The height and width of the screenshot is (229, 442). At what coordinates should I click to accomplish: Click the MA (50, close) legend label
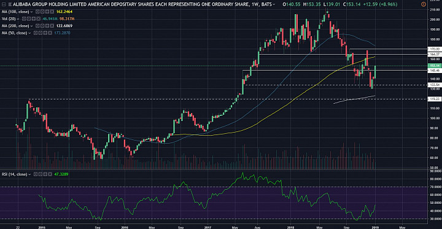14,33
